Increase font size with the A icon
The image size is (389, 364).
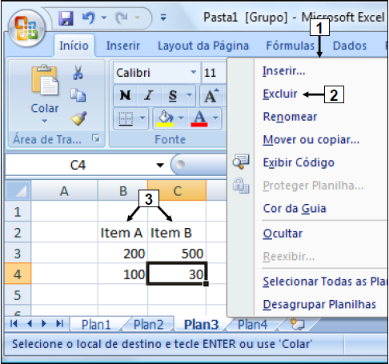[212, 95]
